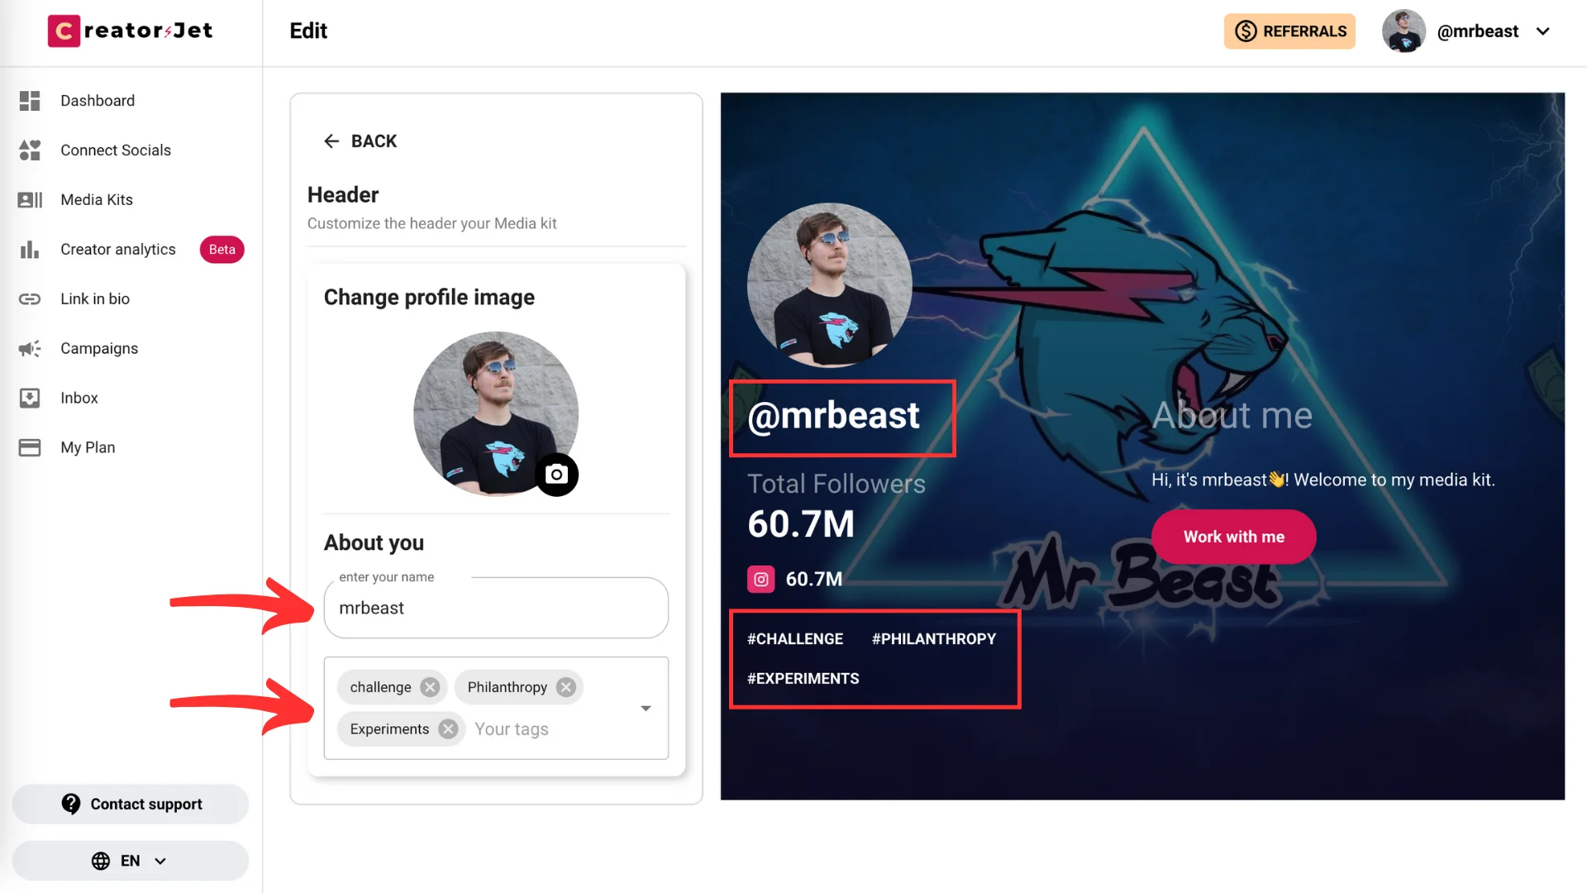Click the Dashboard menu item

97,100
